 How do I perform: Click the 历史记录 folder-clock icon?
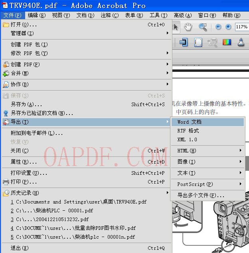(6, 193)
